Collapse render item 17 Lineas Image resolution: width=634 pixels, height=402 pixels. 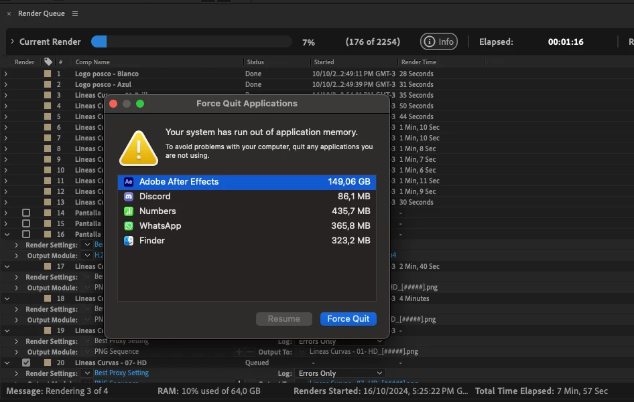(x=7, y=266)
